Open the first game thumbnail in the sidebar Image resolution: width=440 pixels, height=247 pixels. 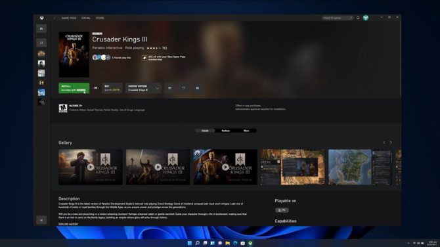(x=41, y=54)
